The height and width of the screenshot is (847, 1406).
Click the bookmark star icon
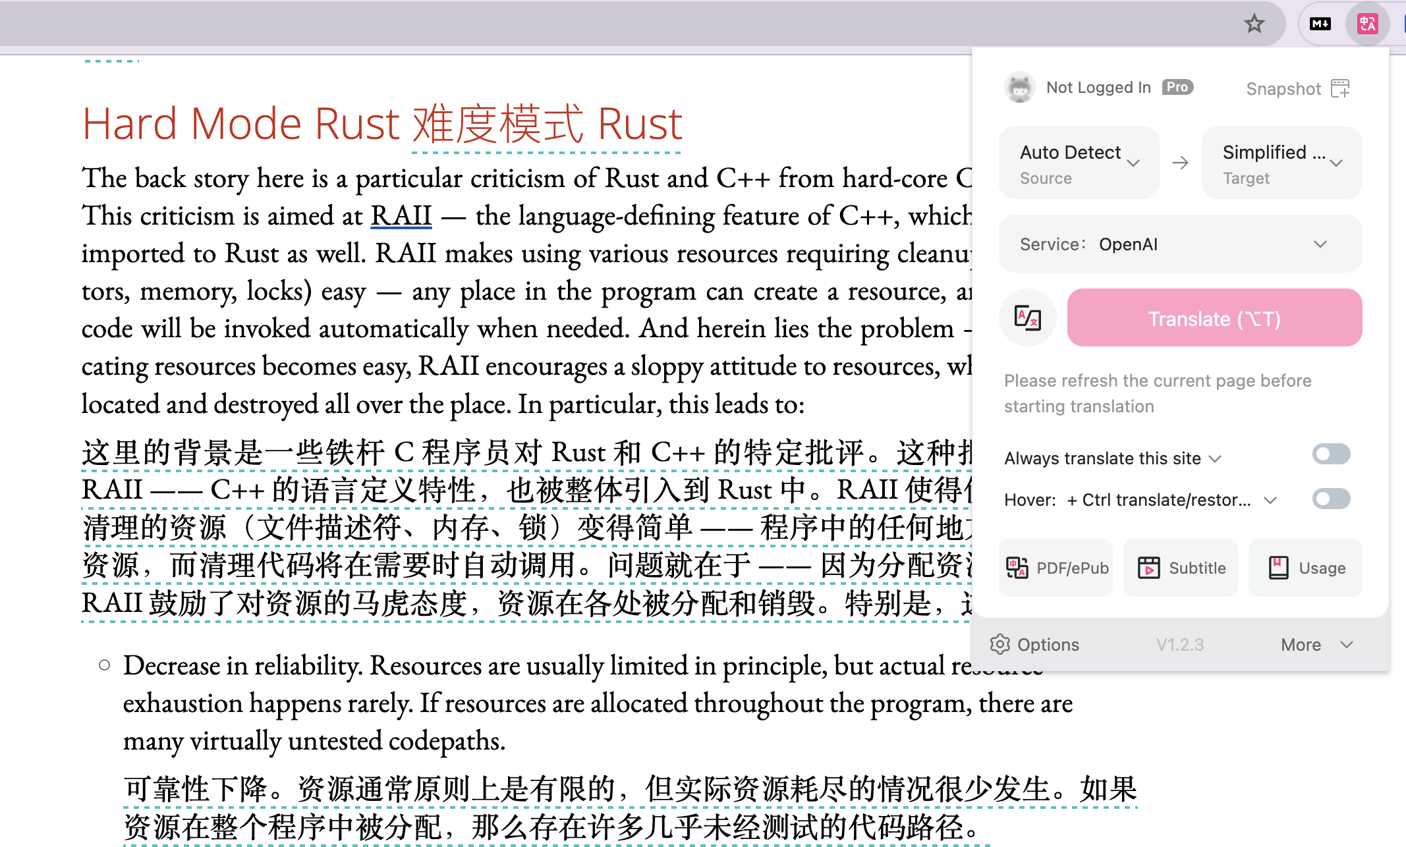click(x=1254, y=24)
